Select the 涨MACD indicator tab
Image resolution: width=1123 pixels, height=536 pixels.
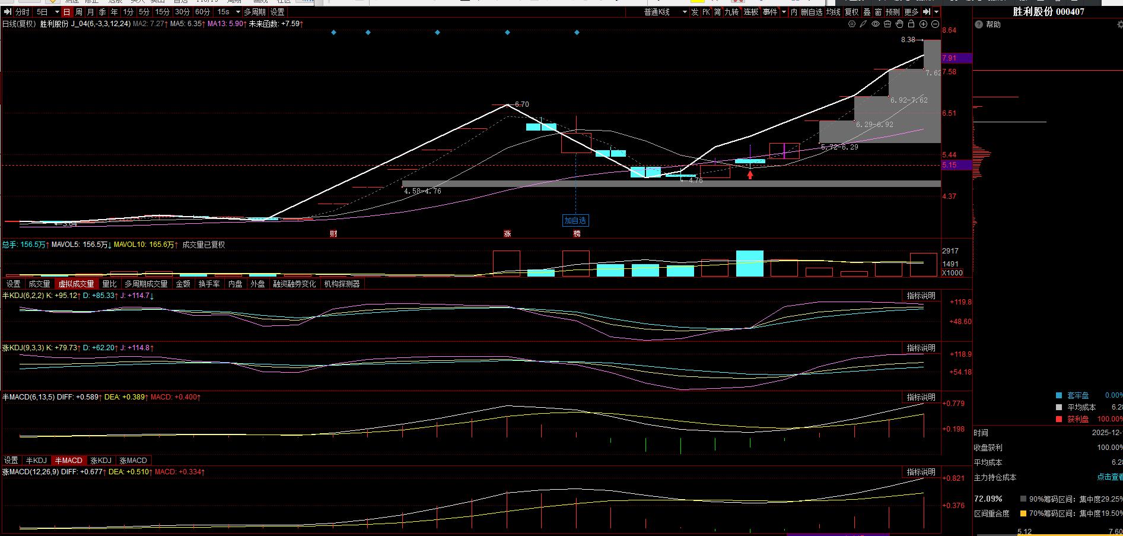(x=133, y=461)
